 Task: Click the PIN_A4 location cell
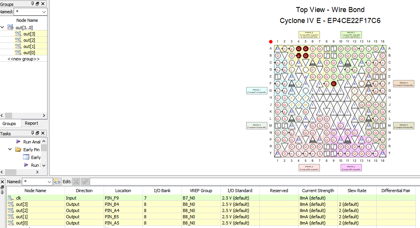click(x=123, y=210)
